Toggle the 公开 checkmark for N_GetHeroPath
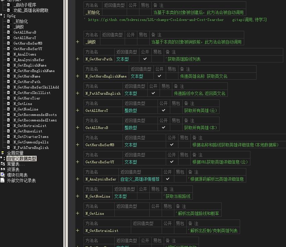The width and height of the screenshot is (286, 247). [145, 59]
